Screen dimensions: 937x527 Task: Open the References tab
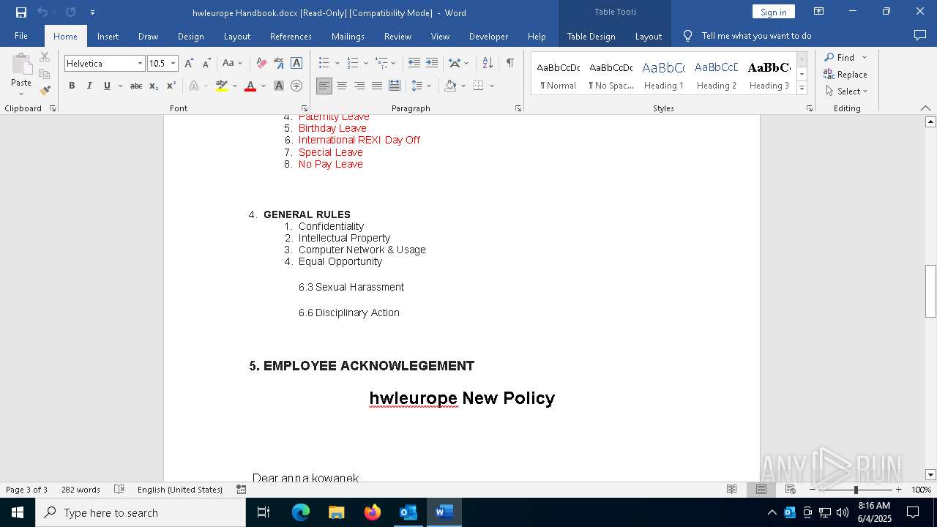coord(291,36)
